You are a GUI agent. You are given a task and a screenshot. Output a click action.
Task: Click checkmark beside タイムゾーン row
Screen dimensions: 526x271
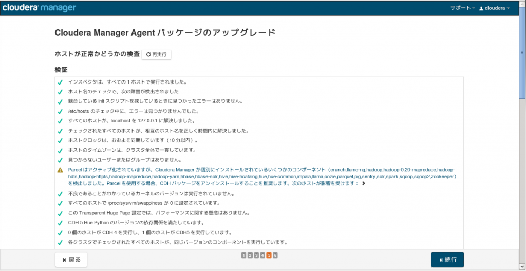[60, 150]
